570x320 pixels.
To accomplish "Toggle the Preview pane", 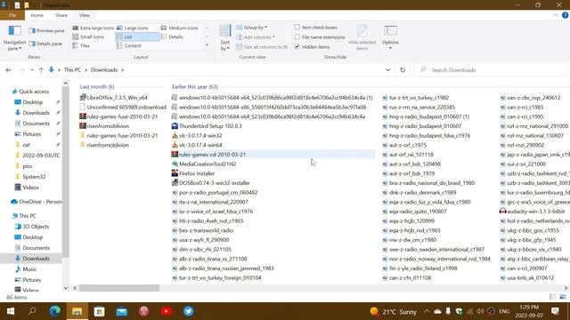I will click(x=46, y=31).
